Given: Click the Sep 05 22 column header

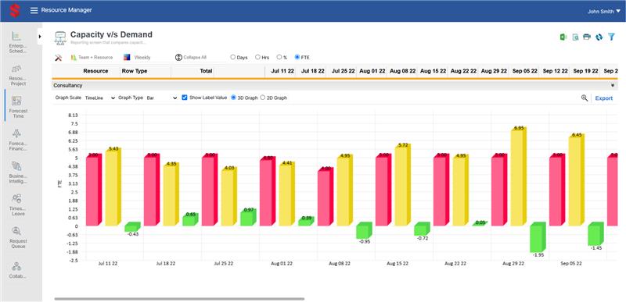Looking at the screenshot, I should [x=524, y=71].
